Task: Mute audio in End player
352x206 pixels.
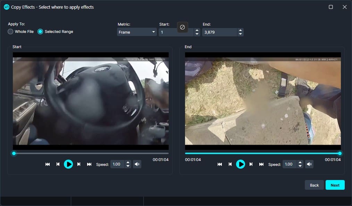Action: tap(309, 164)
